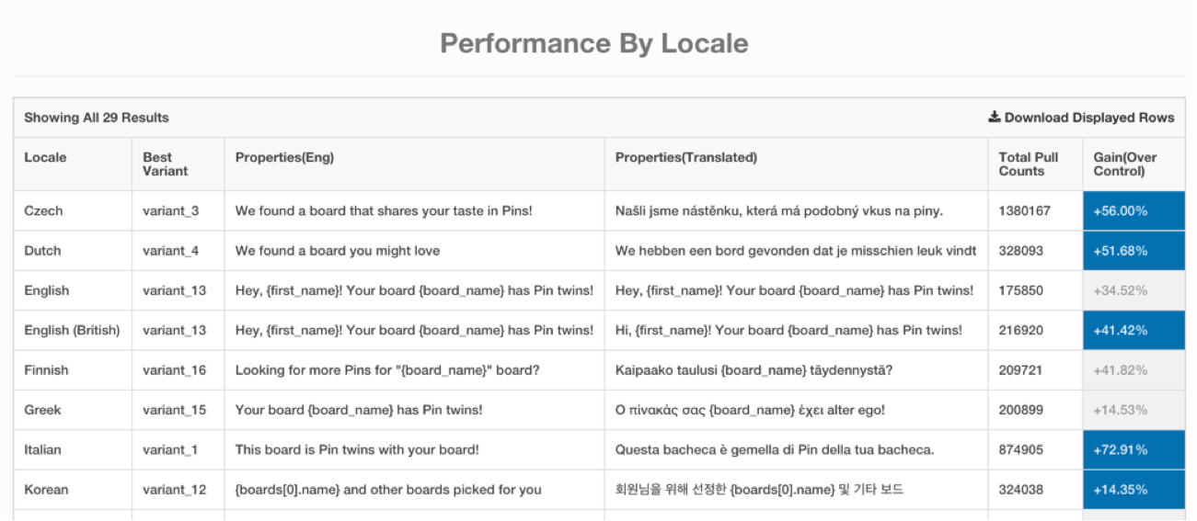Click the Properties(Eng) column header

tap(284, 157)
